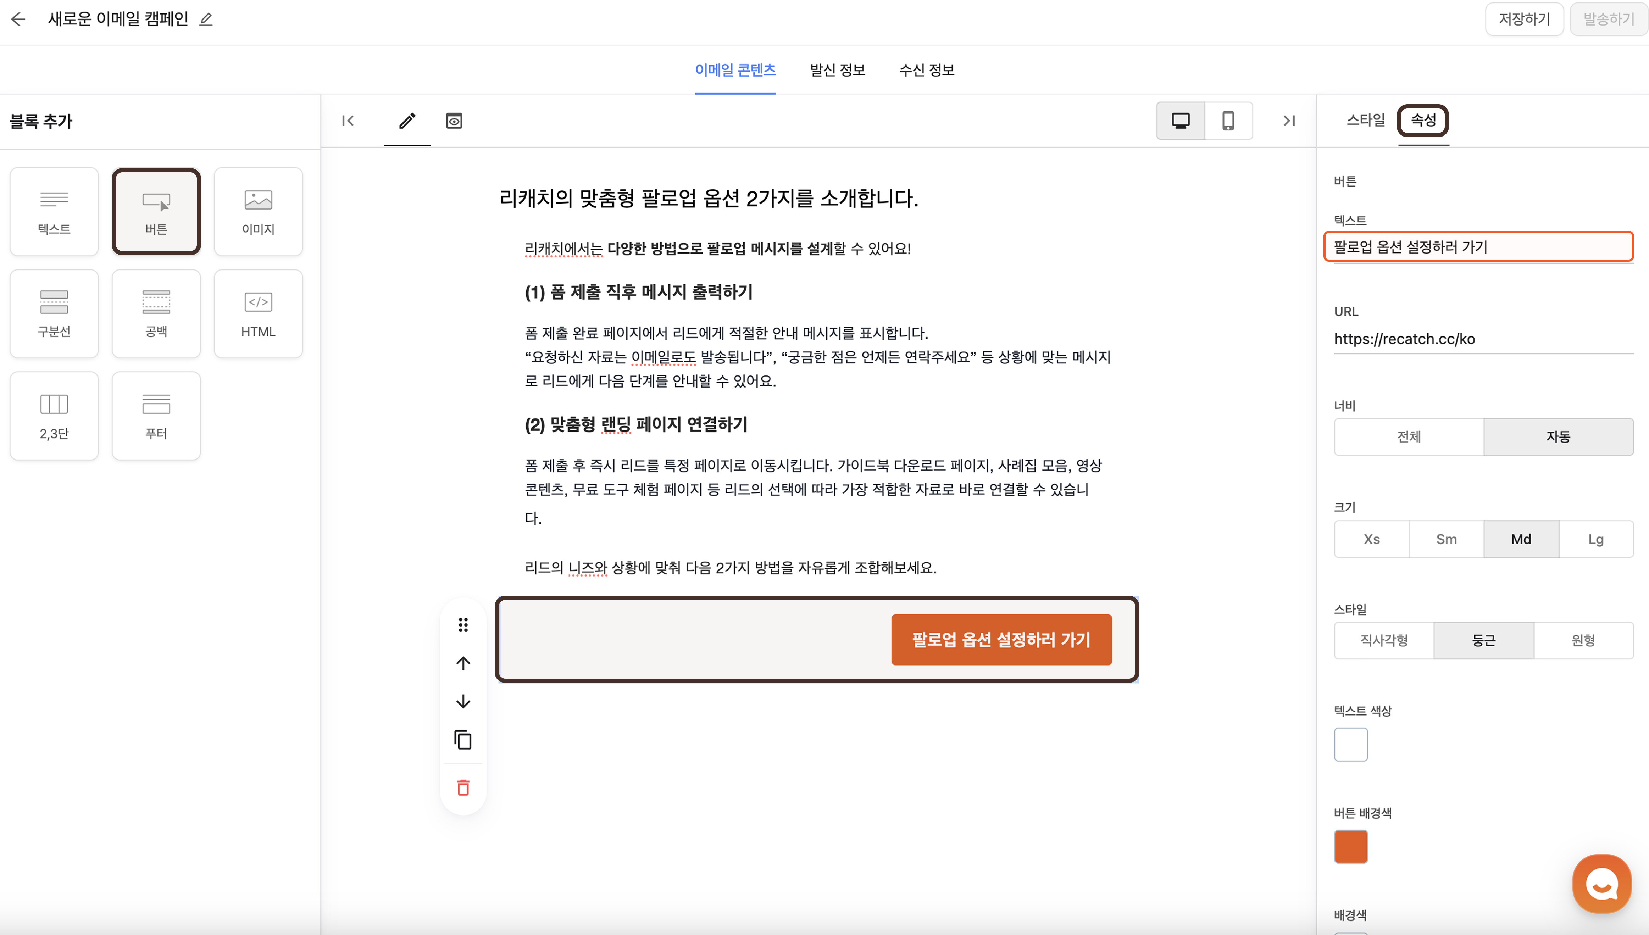The image size is (1649, 935).
Task: Move the block up with arrow
Action: tap(463, 663)
